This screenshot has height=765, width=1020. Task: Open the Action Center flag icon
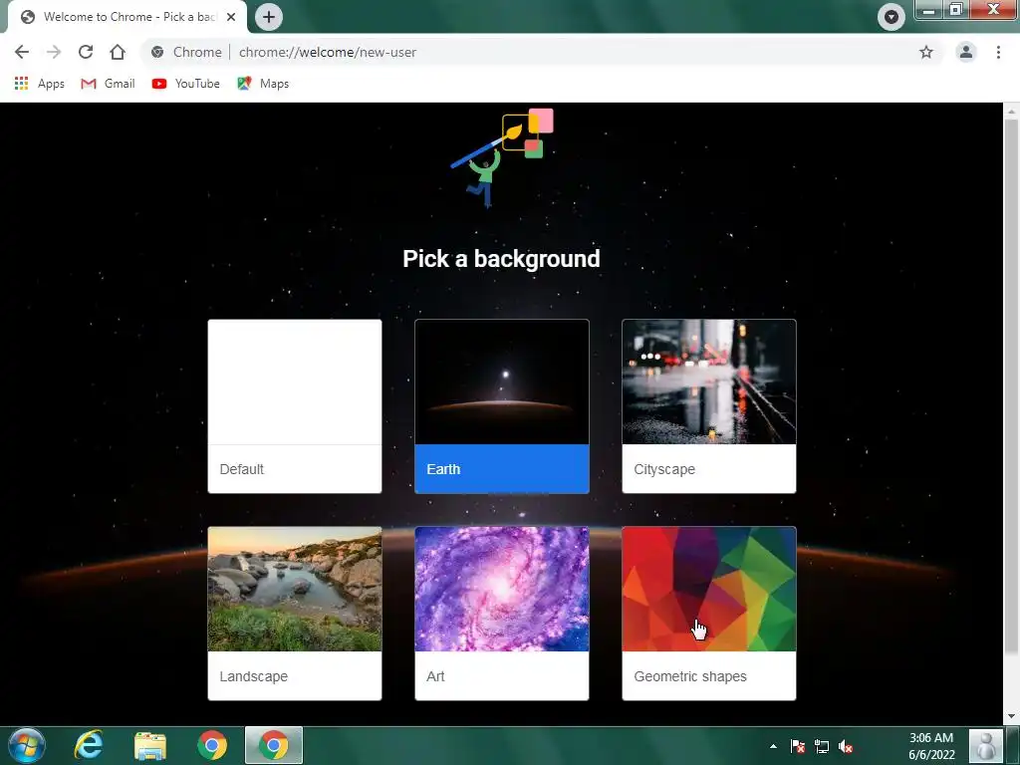tap(798, 746)
